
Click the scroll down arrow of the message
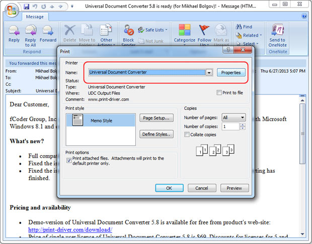tap(302, 234)
